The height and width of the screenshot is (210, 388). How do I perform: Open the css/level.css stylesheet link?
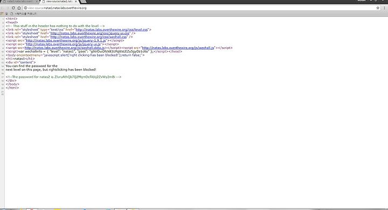112,30
